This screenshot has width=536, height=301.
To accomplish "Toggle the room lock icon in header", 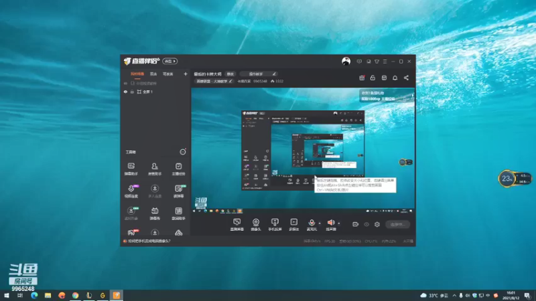I will point(373,78).
